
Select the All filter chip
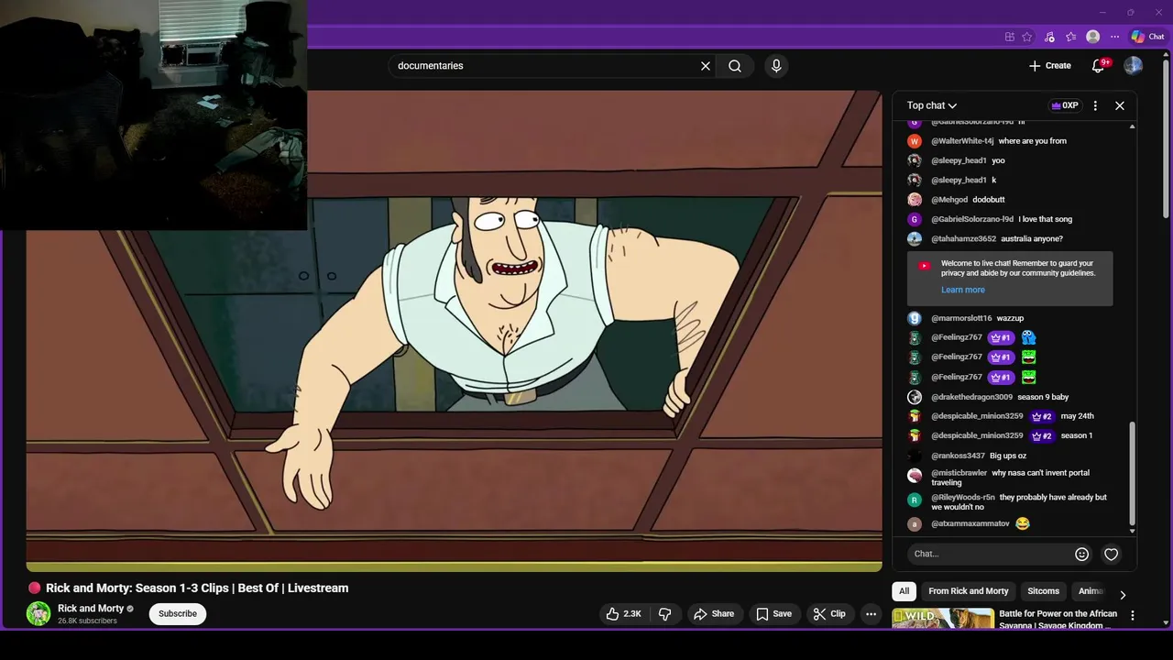904,591
